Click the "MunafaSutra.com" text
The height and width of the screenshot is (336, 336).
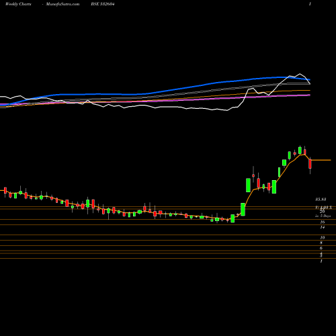pyautogui.click(x=62, y=4)
